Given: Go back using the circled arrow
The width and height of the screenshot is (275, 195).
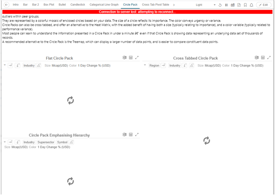Looking at the screenshot, I should tap(6, 5).
